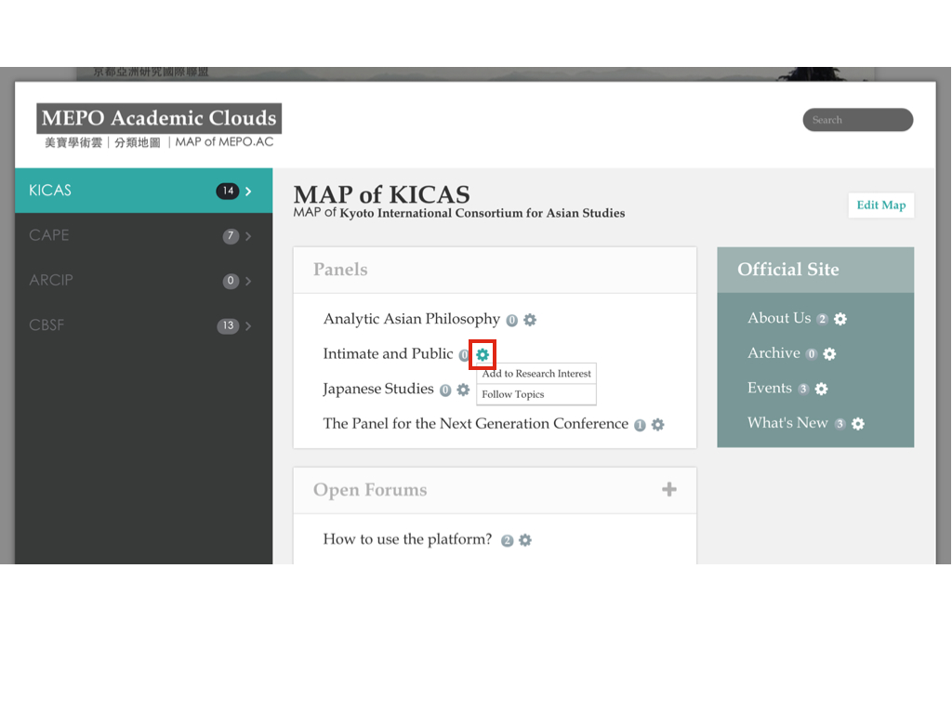This screenshot has height=714, width=952.
Task: Click the CBSF 13 count badge
Action: point(228,326)
